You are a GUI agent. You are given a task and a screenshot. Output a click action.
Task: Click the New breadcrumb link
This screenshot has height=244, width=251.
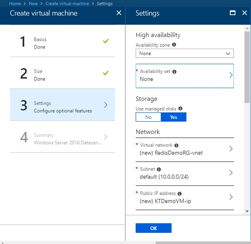[x=33, y=3]
